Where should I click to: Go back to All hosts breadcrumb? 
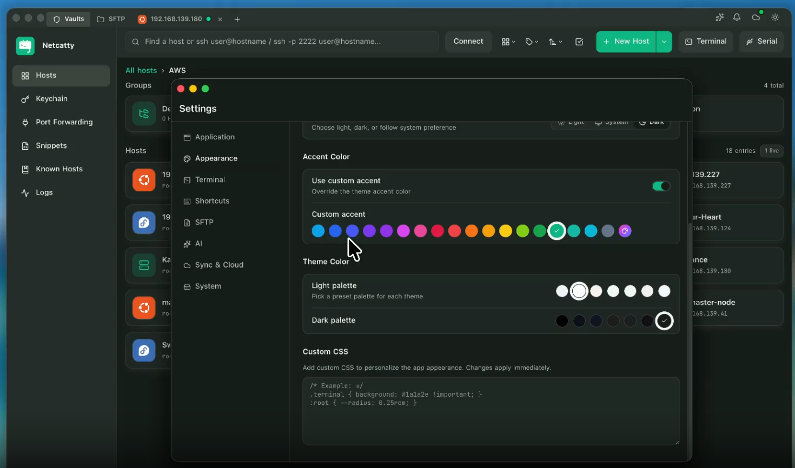click(x=141, y=70)
